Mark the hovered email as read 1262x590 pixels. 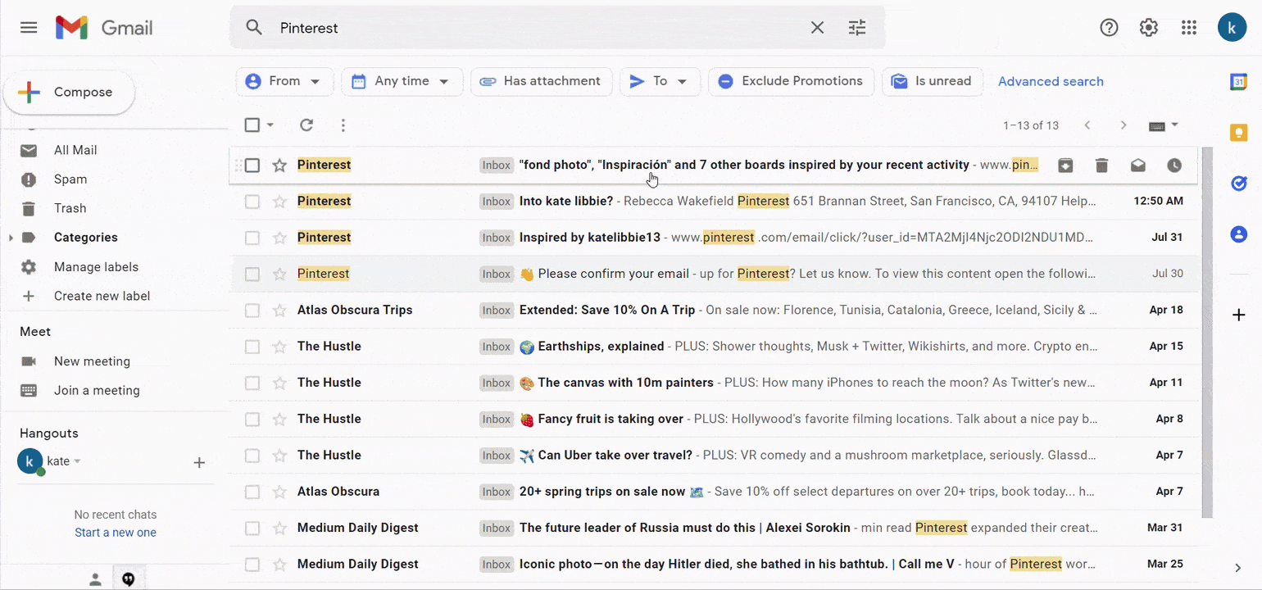[1137, 166]
